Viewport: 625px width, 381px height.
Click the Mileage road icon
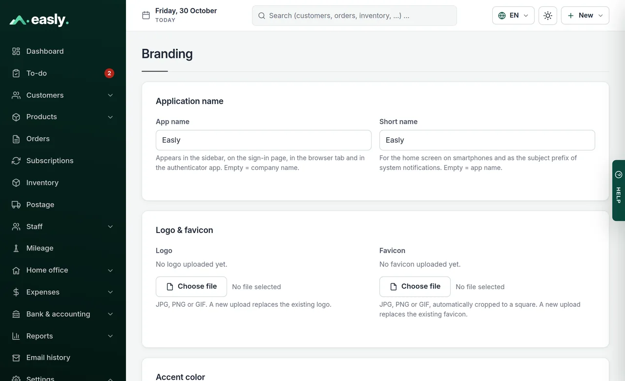(16, 248)
